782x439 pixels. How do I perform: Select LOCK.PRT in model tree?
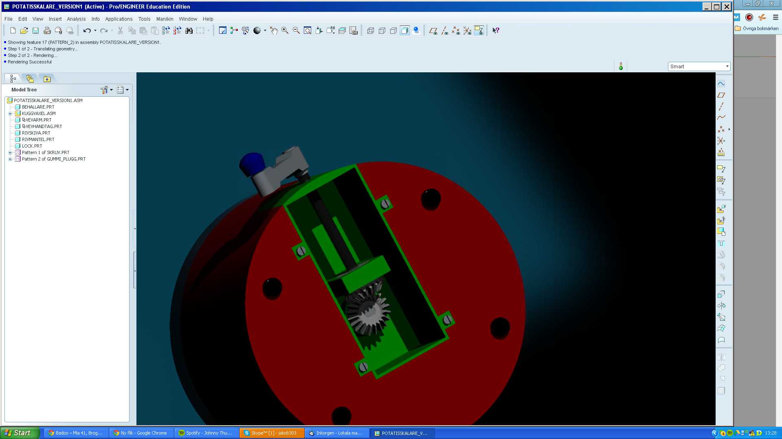(x=32, y=146)
